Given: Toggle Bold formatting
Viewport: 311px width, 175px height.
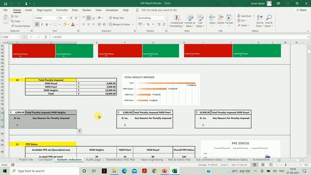Looking at the screenshot, I should pos(37,24).
